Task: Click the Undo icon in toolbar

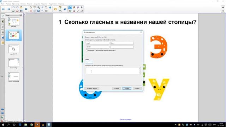Action: tap(13, 7)
